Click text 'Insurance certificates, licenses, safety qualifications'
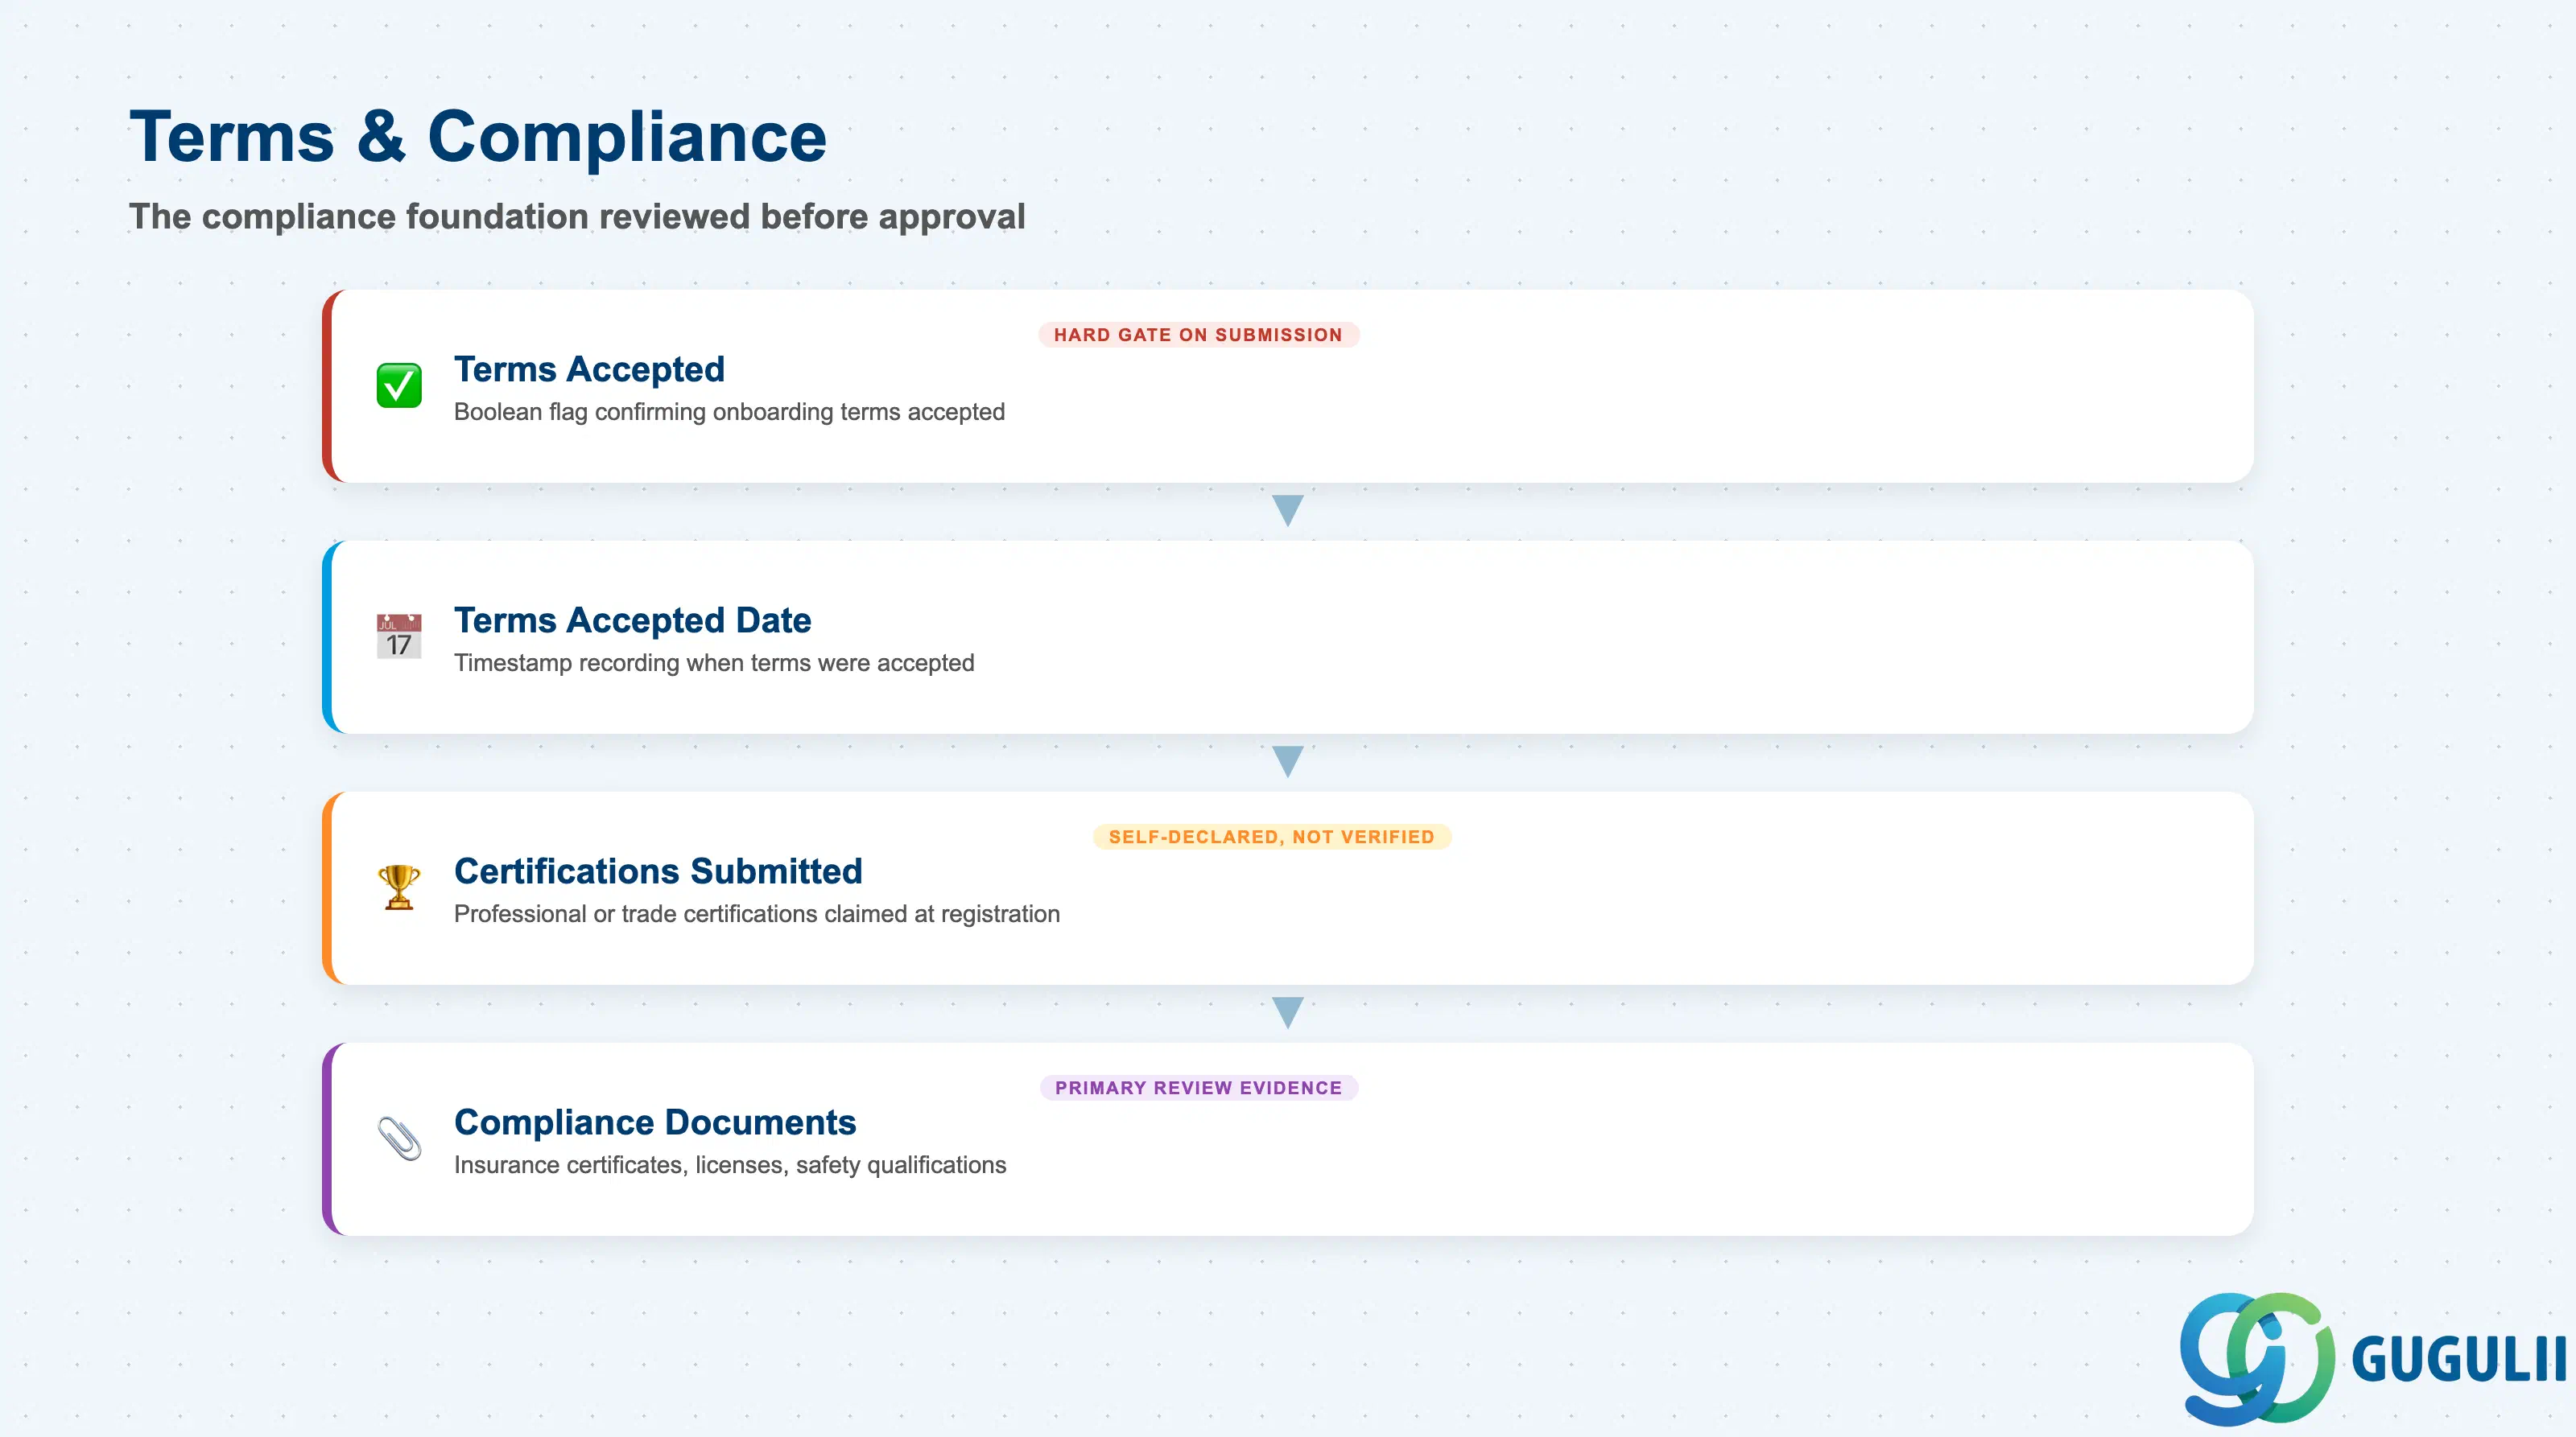 [x=730, y=1164]
